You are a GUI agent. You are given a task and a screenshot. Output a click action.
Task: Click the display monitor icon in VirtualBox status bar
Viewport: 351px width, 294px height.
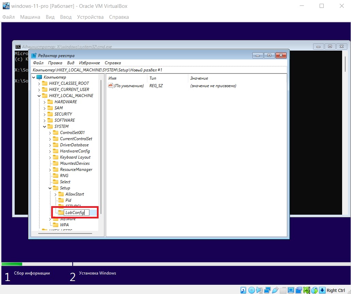(291, 290)
